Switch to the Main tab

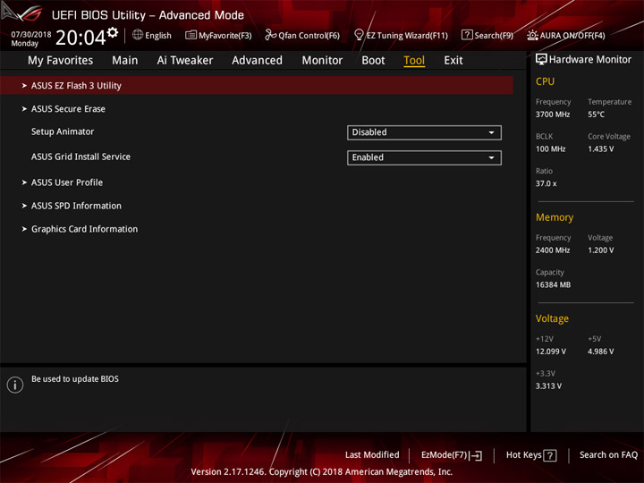(x=125, y=61)
